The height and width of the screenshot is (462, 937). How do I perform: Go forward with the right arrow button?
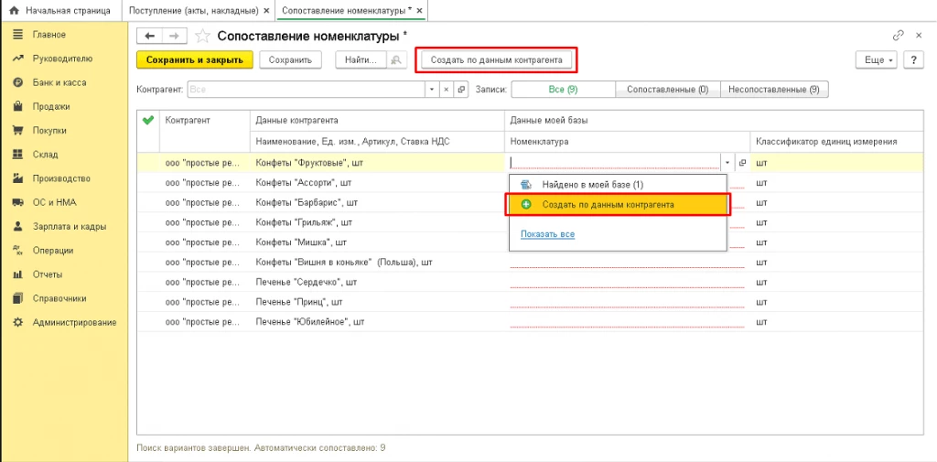(175, 36)
